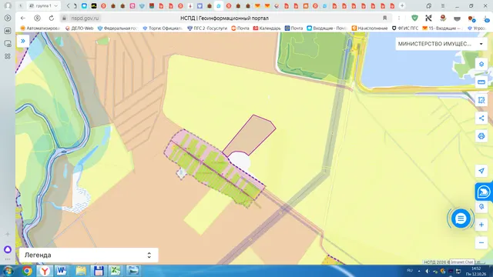Click the nspd.gov.ru address field
Image resolution: width=493 pixels, height=277 pixels.
(x=85, y=18)
